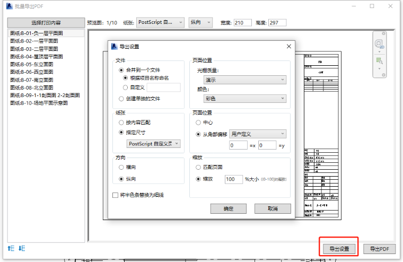Expand the arrow below zoom region icon
Screen dimensions: 403x262
pyautogui.click(x=379, y=69)
